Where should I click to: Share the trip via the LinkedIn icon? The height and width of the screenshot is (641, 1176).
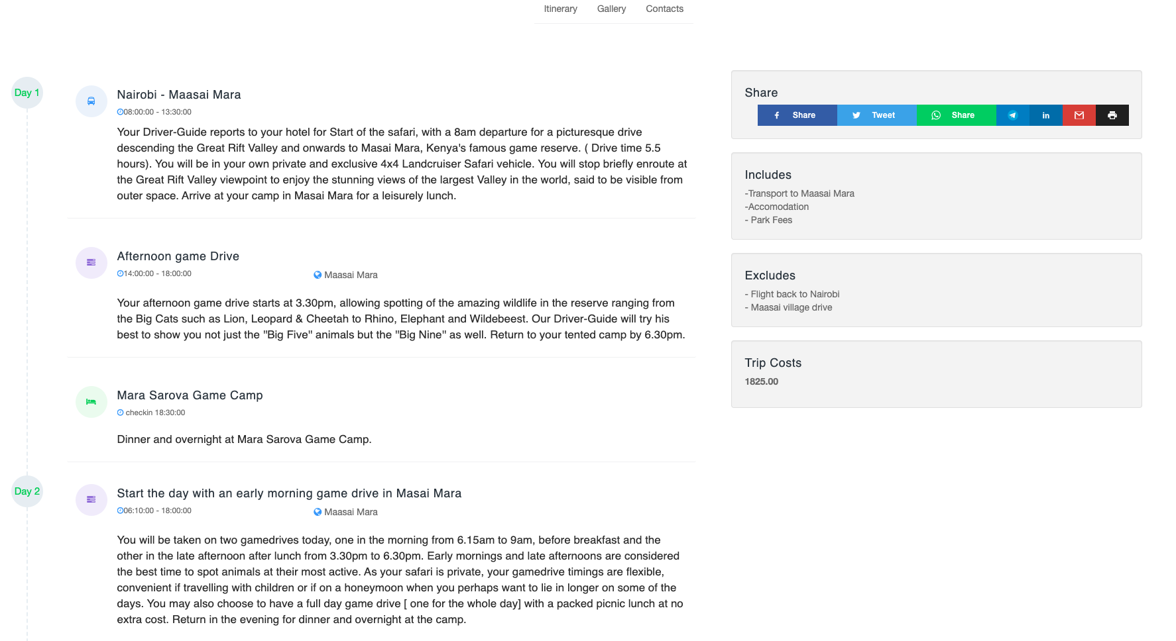1045,115
